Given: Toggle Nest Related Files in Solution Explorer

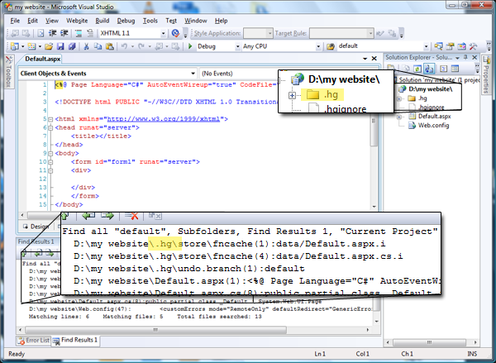Looking at the screenshot, I should coord(429,69).
